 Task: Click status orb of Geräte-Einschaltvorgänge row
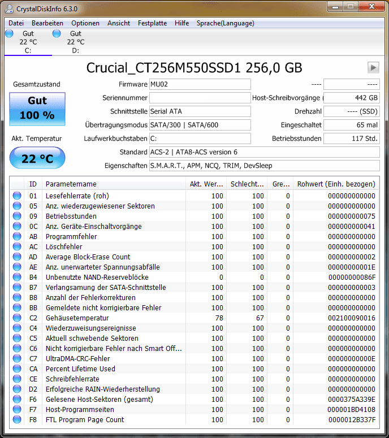click(x=17, y=226)
